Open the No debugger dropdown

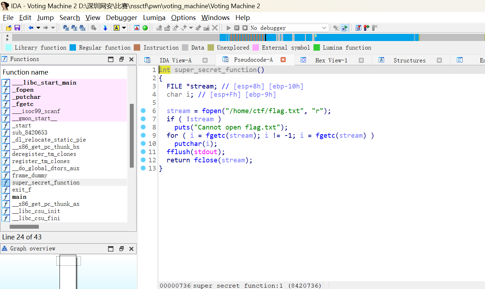[324, 28]
